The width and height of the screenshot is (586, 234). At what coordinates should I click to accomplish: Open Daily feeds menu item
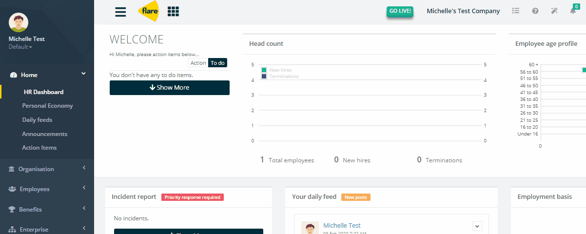[37, 120]
